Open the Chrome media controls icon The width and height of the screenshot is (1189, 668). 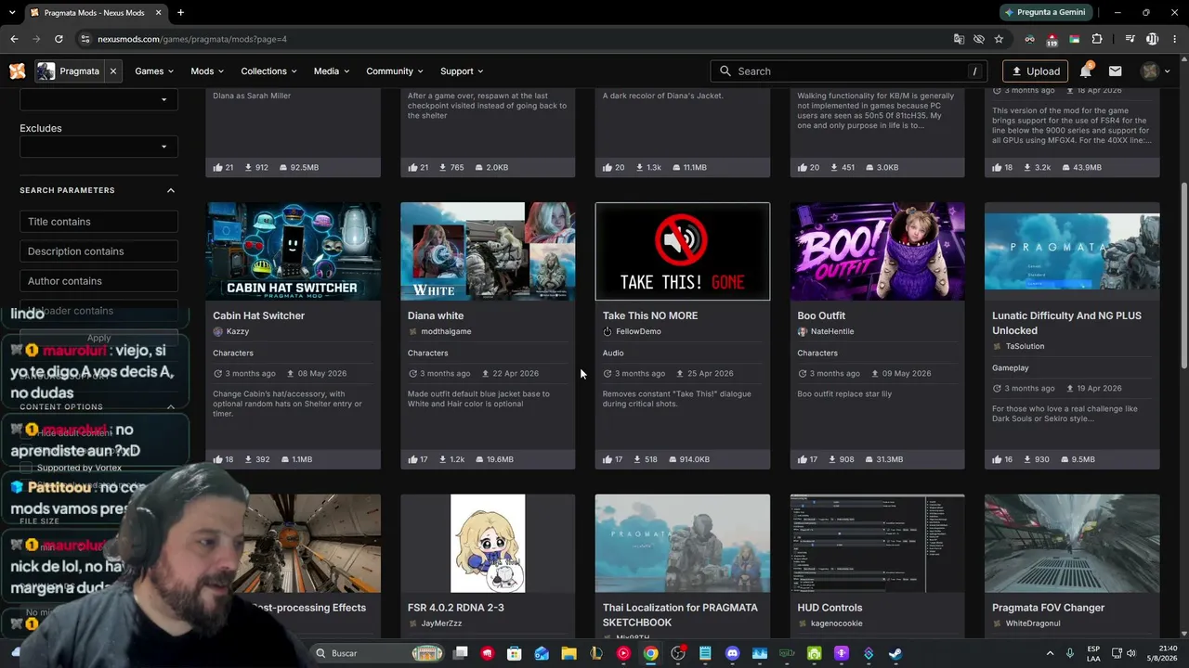(x=1130, y=39)
